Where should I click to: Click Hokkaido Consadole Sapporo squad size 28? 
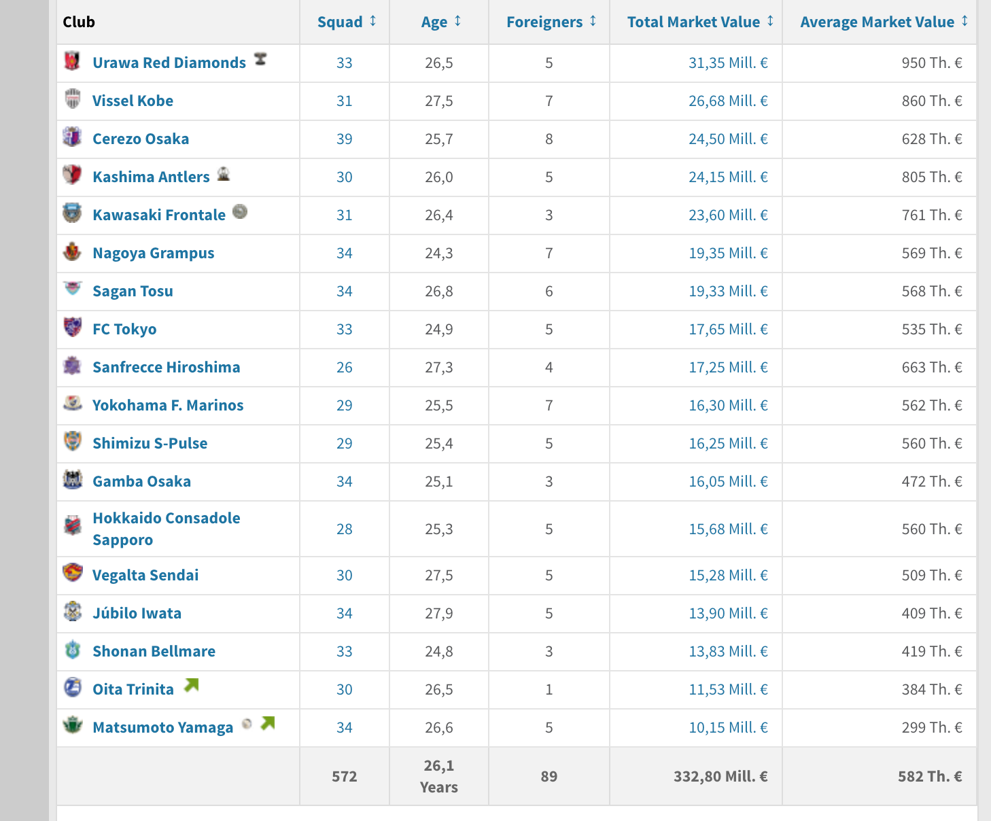tap(345, 529)
